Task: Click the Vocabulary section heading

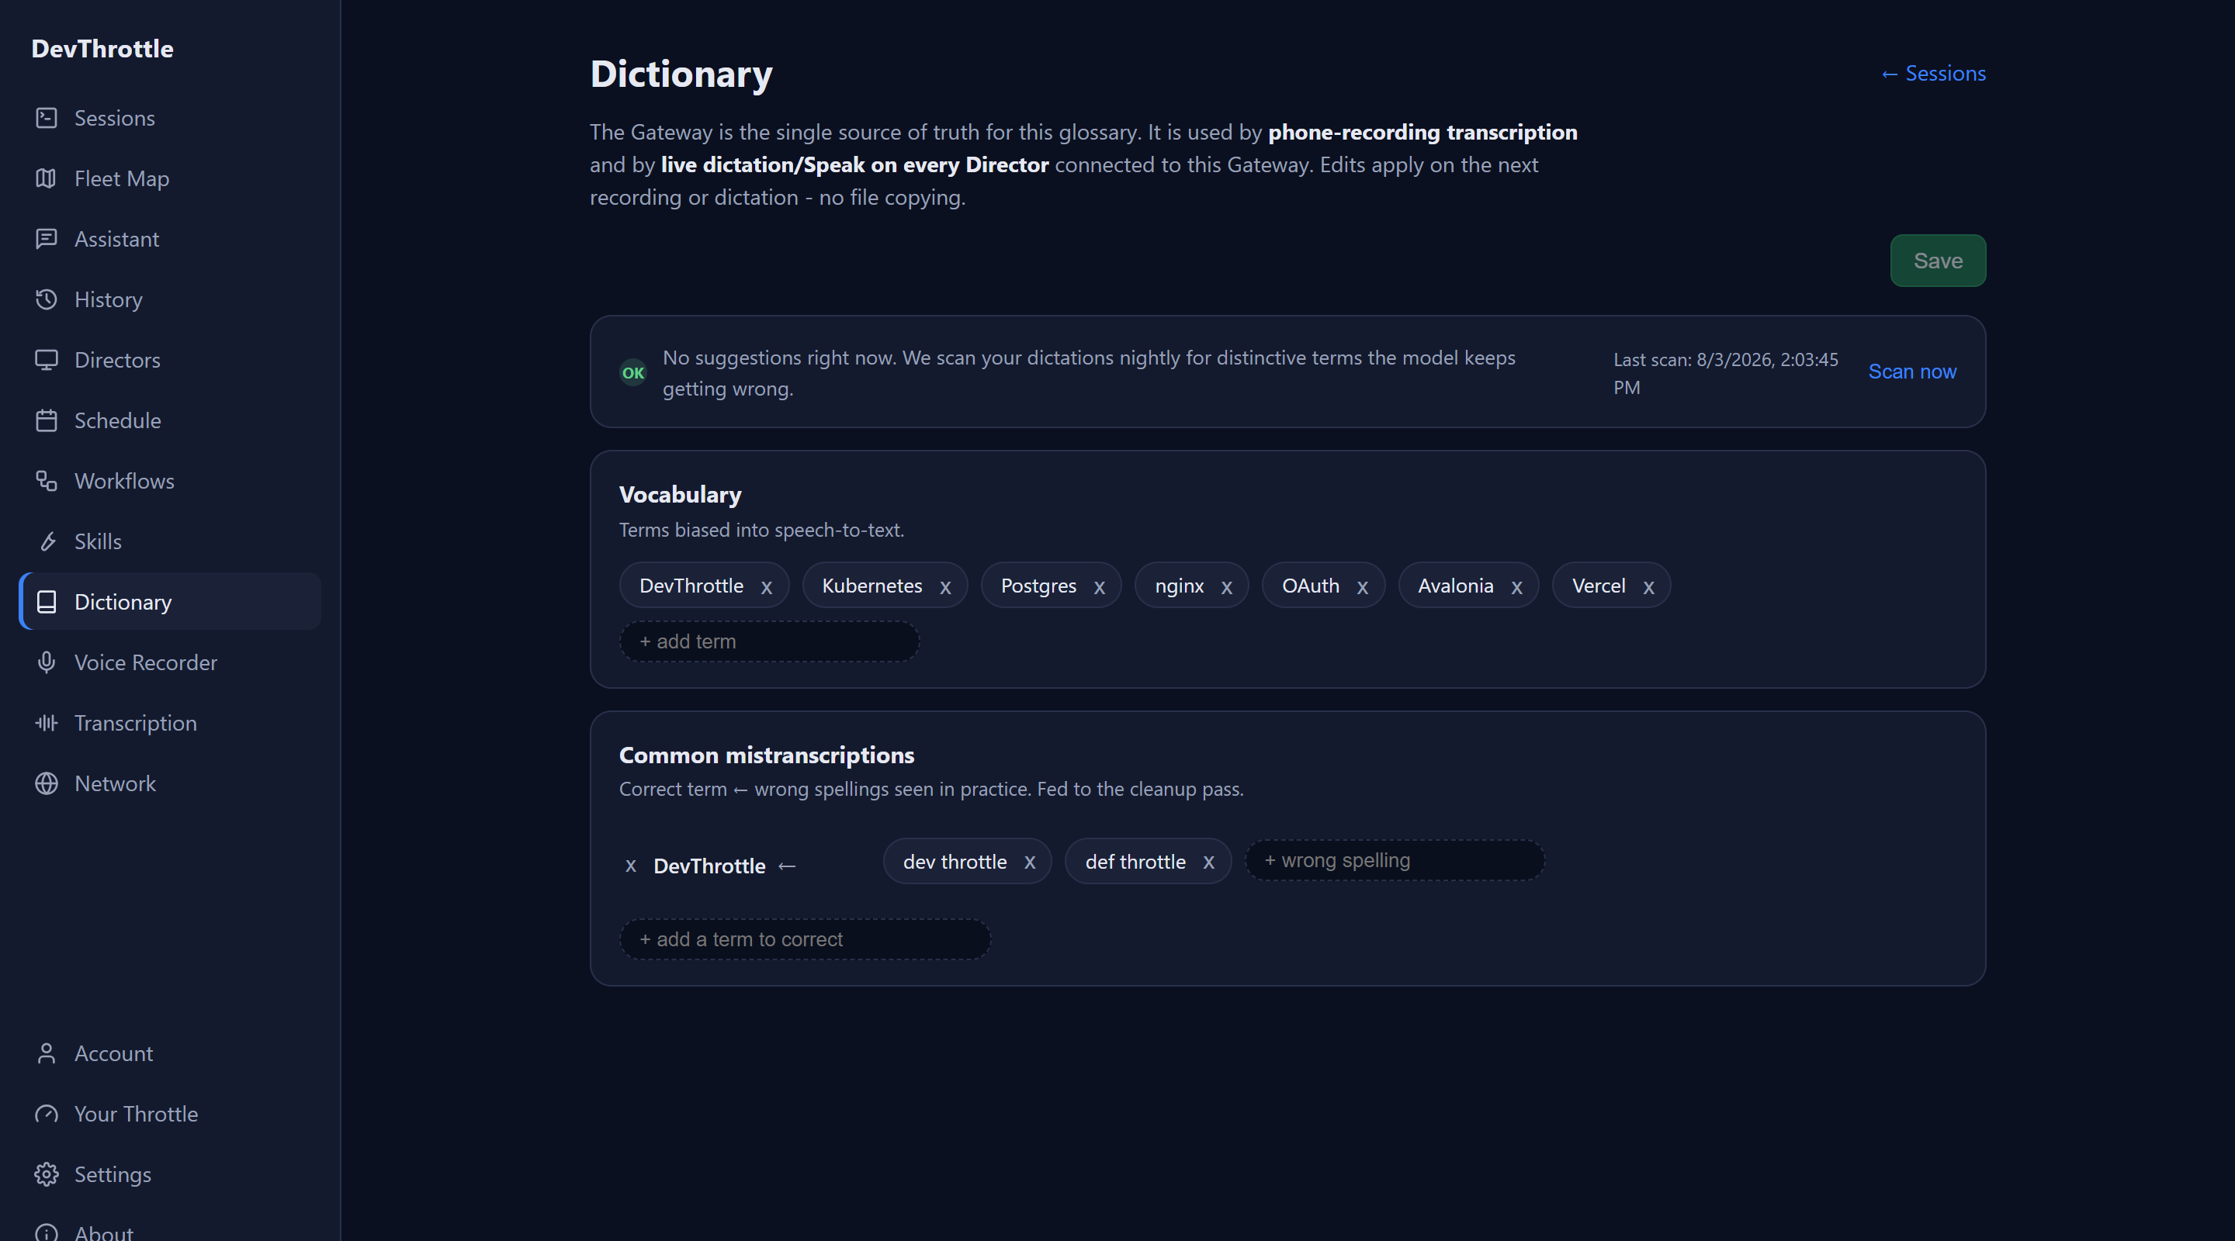Action: [679, 495]
